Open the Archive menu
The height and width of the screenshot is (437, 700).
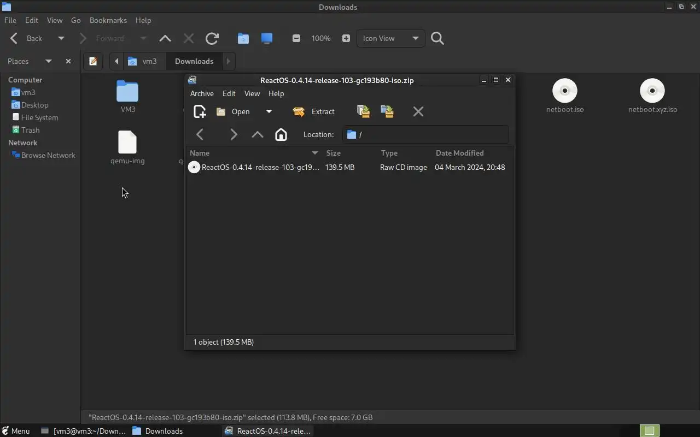pos(202,93)
